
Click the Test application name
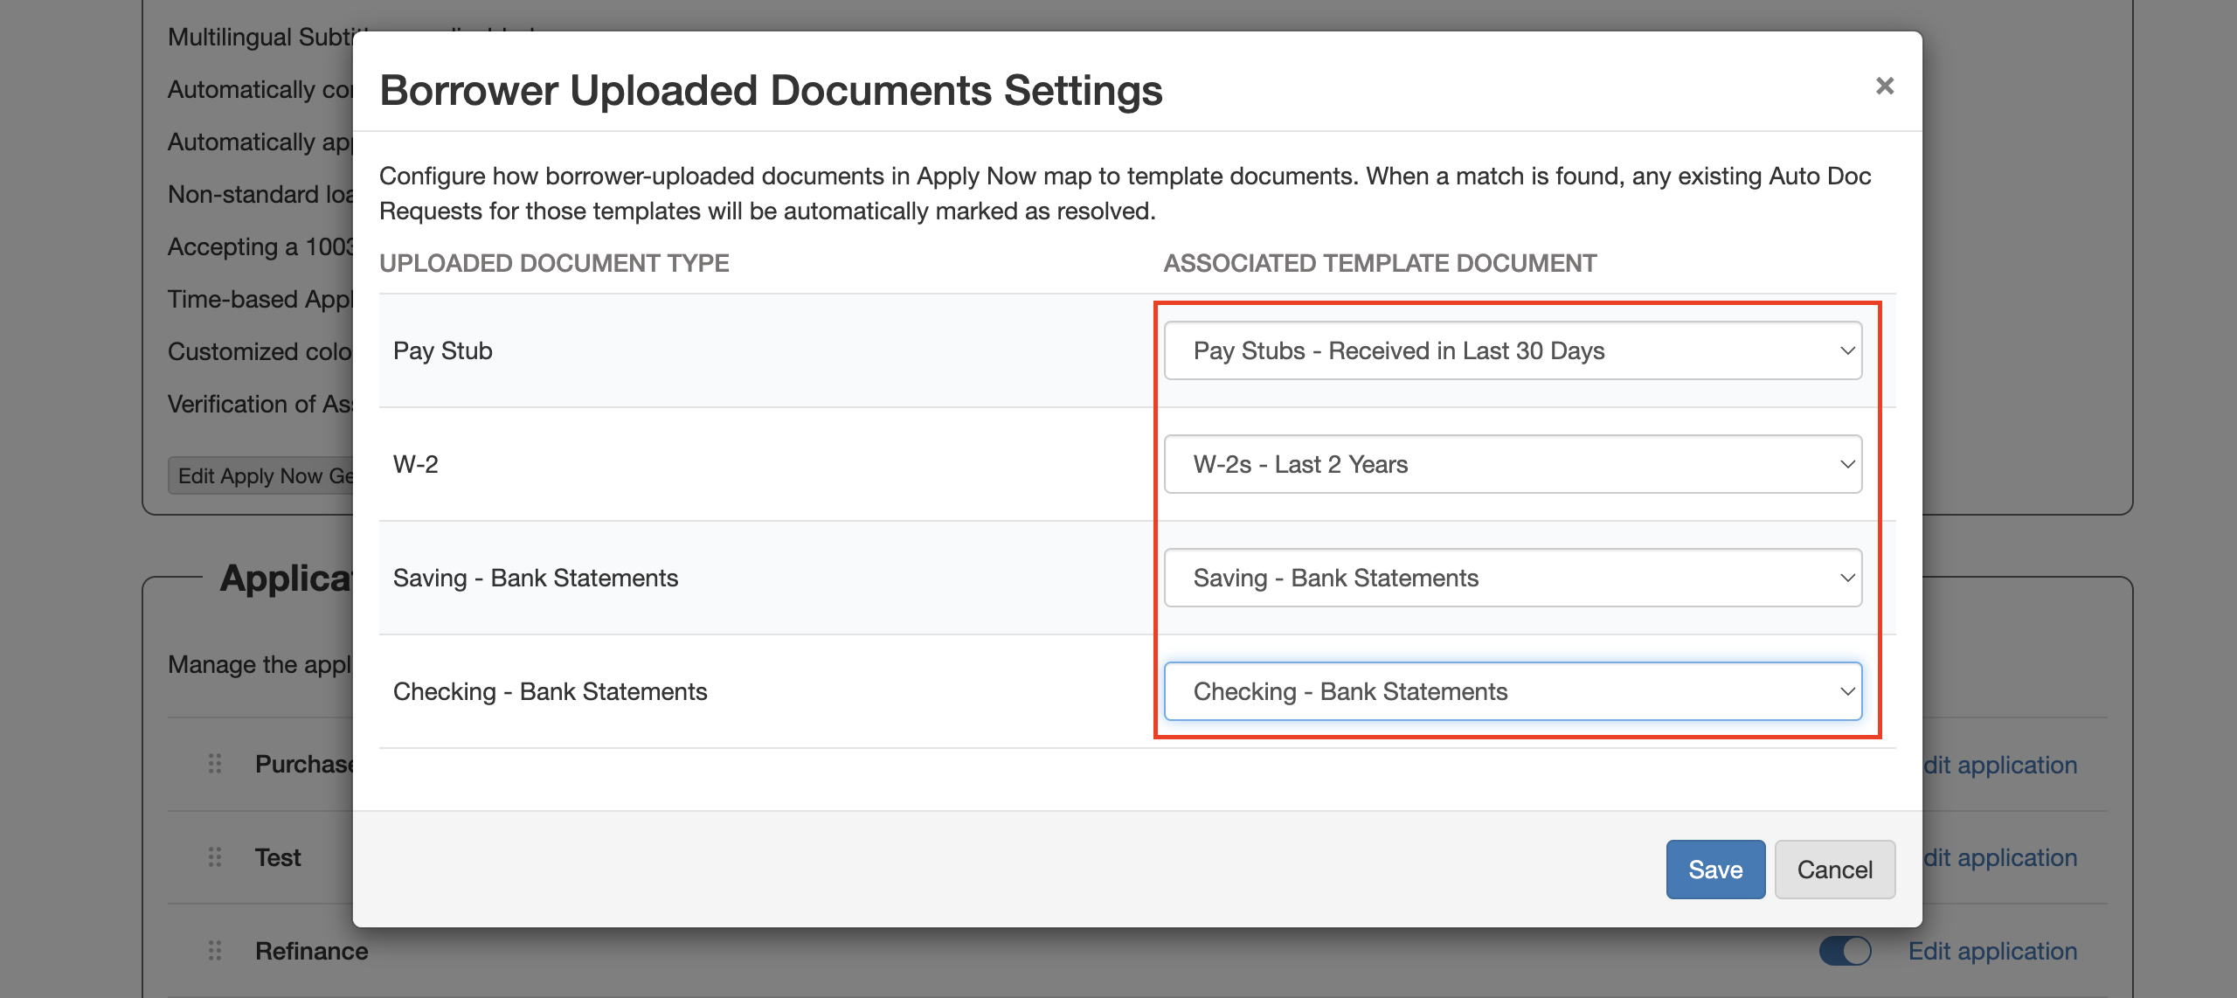[x=278, y=857]
